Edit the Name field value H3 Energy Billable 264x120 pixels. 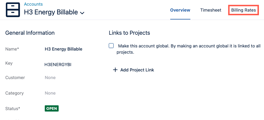pos(63,49)
